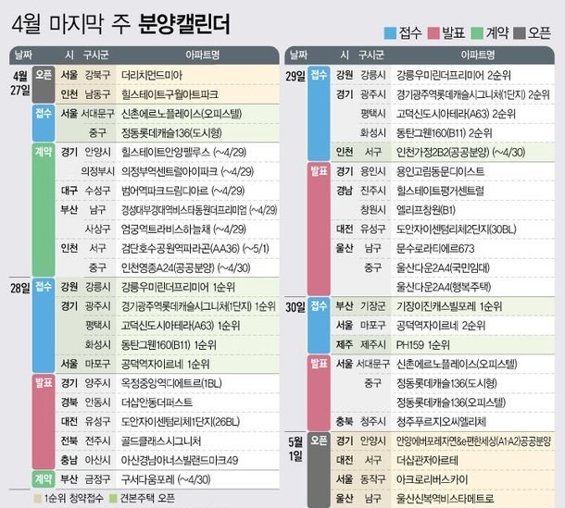Click 경성대부경대역비스타동원더프리미엄 entry

(199, 210)
